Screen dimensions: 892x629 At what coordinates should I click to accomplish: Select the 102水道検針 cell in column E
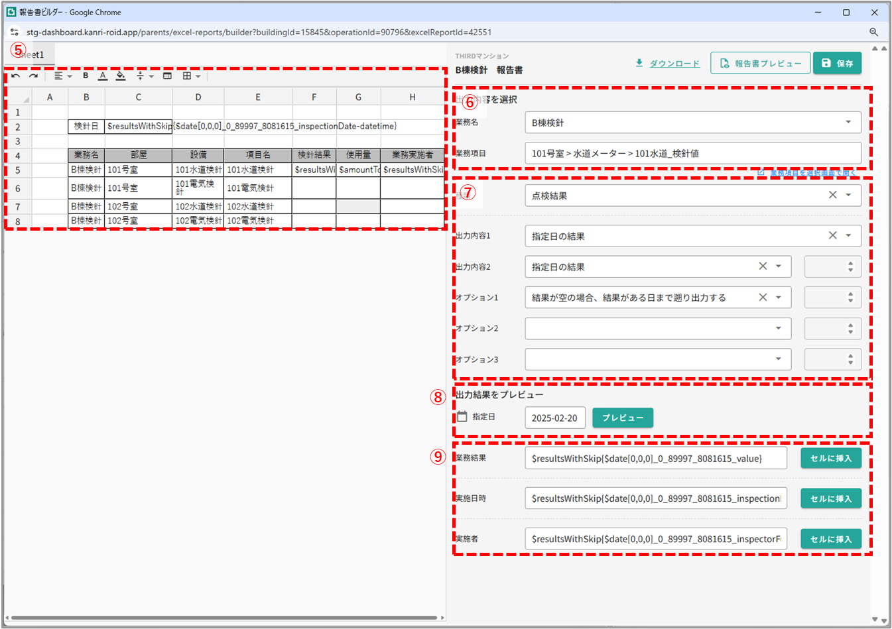[x=258, y=206]
